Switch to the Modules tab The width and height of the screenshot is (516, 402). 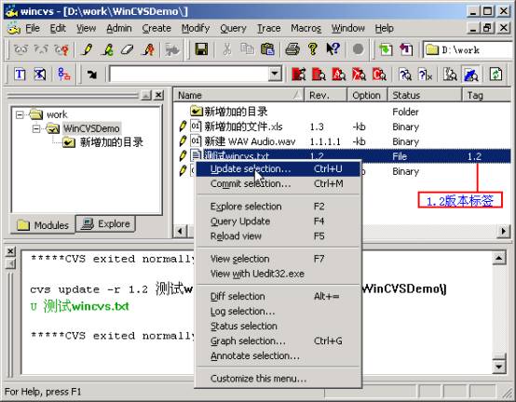pos(43,225)
